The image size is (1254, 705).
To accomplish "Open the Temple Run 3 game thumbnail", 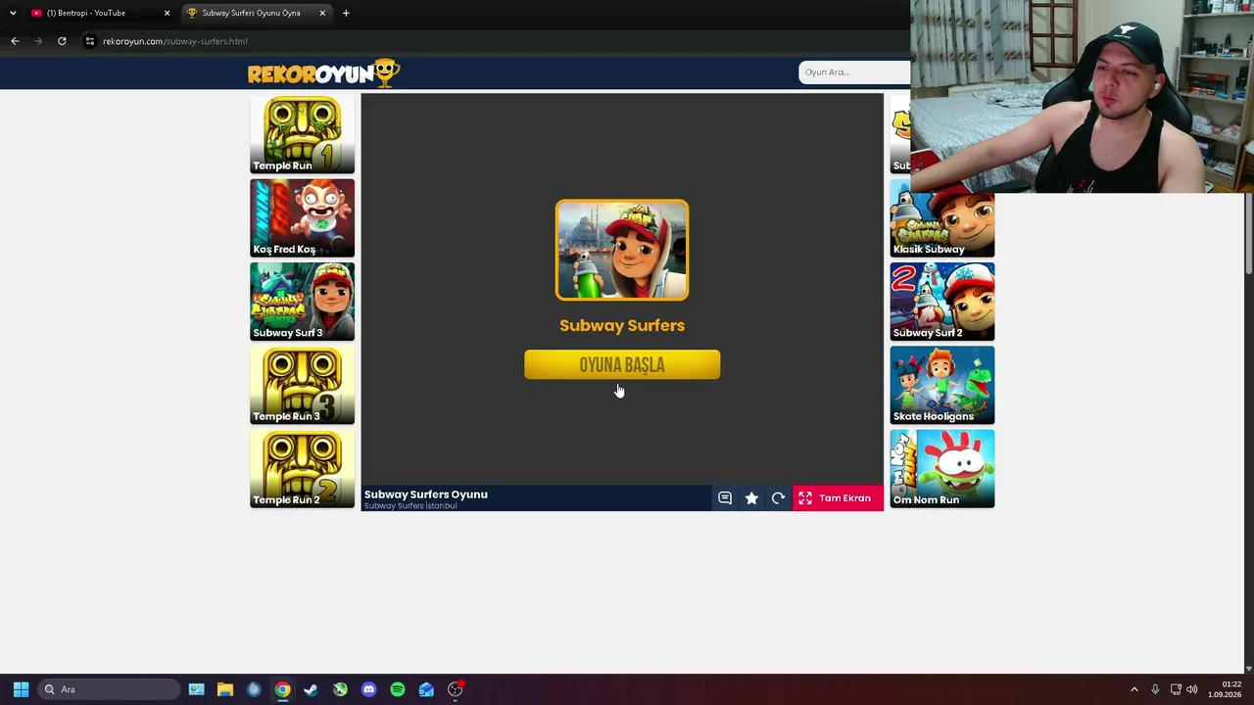I will tap(302, 385).
